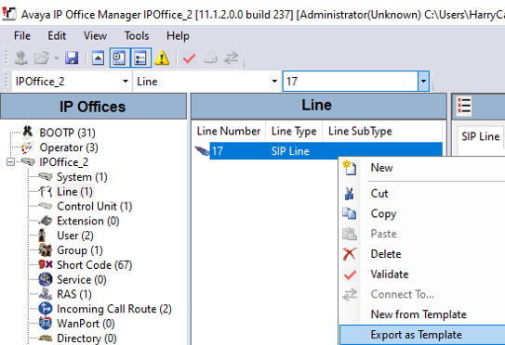Click the collapse all groups toolbar icon
Screen dimensions: 505x345
(x=98, y=58)
